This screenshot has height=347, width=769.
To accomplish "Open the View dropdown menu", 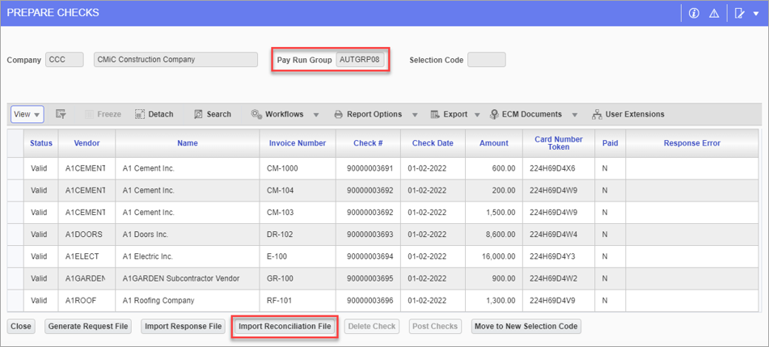I will [27, 114].
